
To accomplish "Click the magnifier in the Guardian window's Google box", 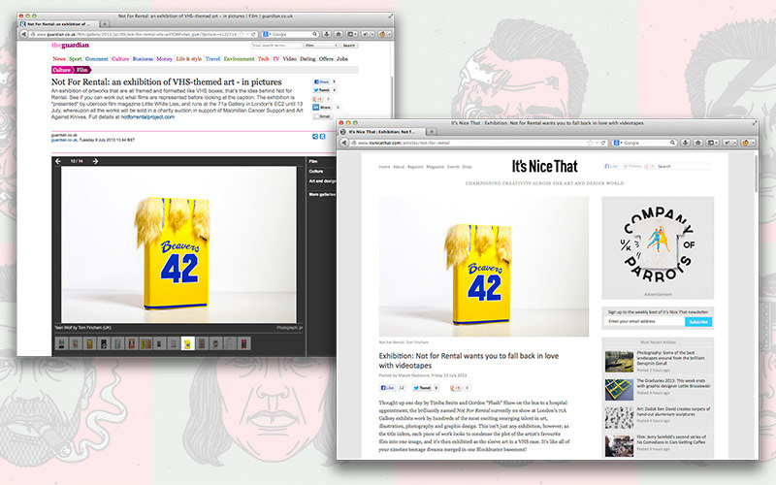I will point(314,34).
